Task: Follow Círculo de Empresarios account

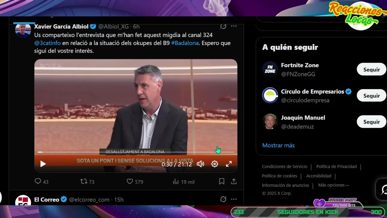Action: [372, 96]
